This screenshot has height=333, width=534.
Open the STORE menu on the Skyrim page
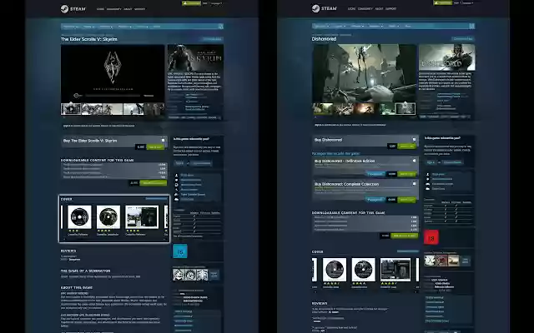(100, 9)
